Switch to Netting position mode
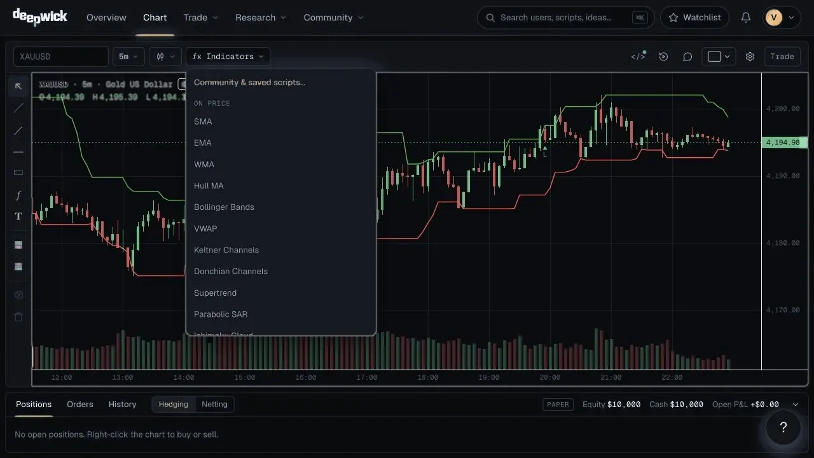 click(214, 405)
